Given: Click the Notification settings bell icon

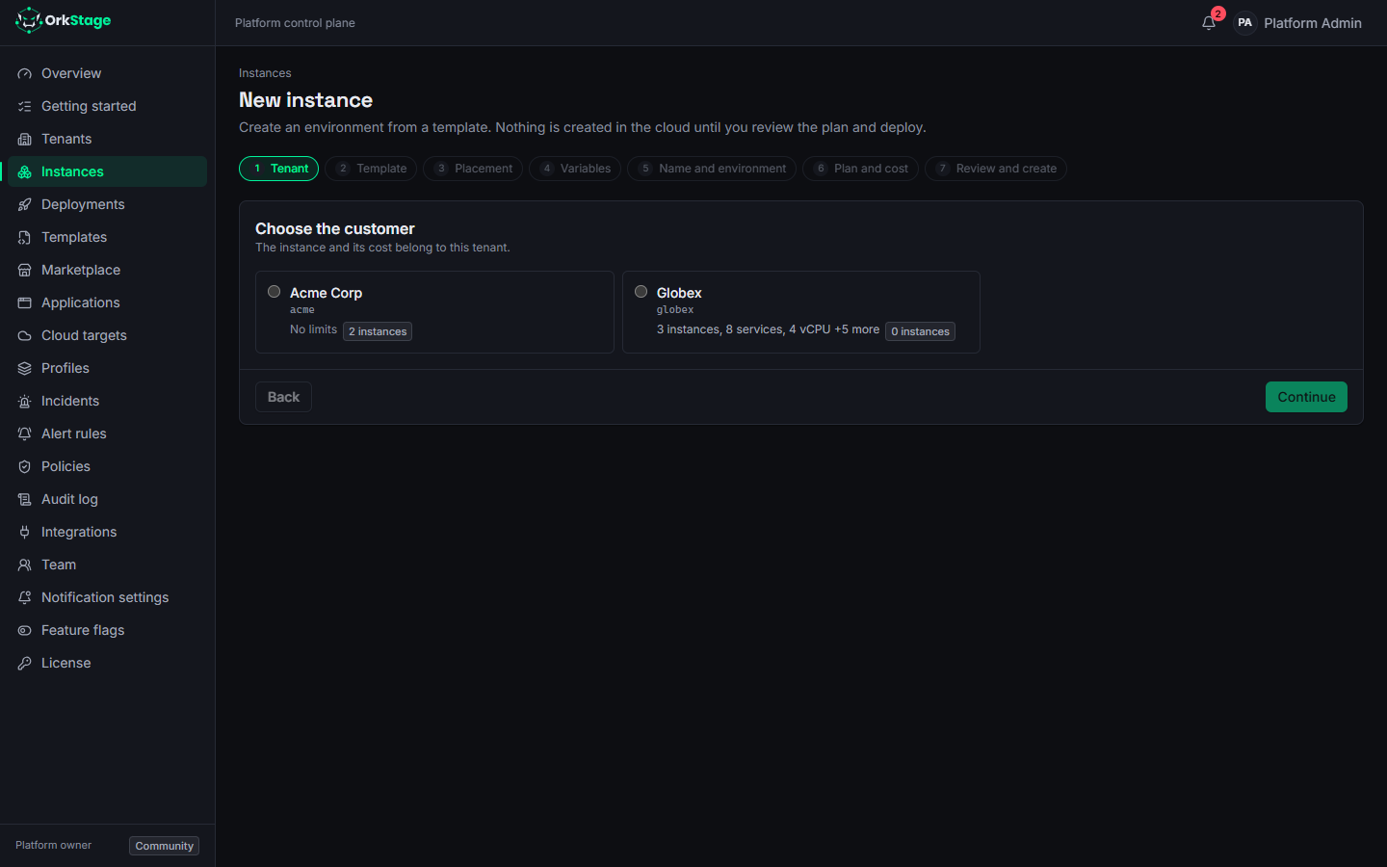Looking at the screenshot, I should [24, 597].
